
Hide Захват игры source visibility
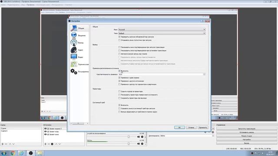click(x=45, y=132)
